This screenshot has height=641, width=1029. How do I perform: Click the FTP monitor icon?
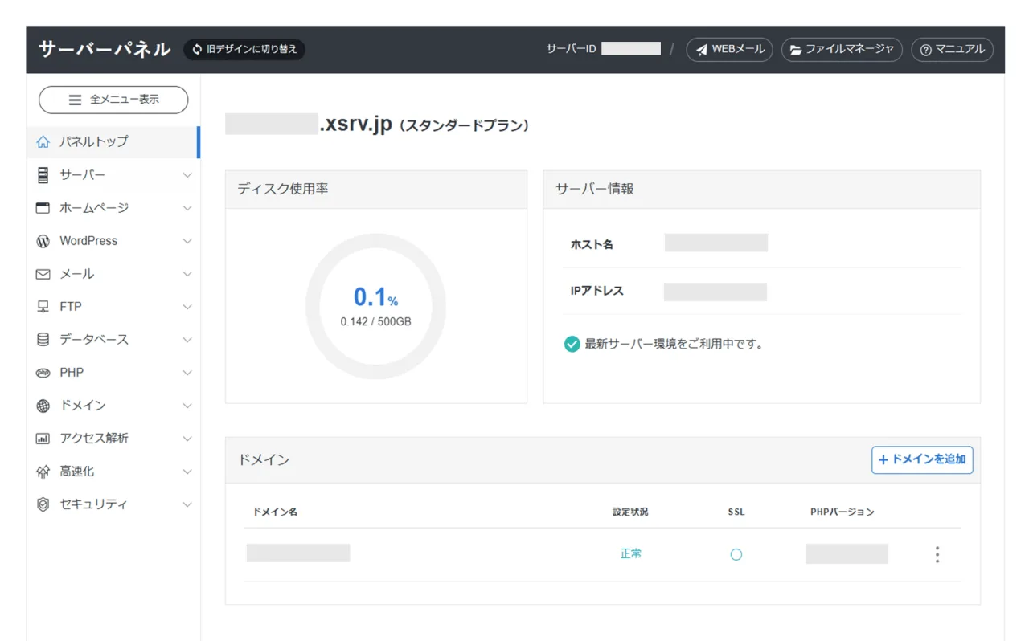point(41,306)
